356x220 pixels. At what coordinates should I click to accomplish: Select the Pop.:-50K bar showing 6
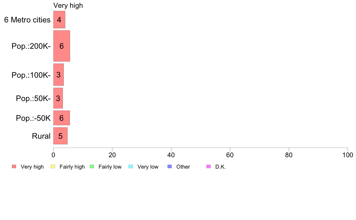click(61, 118)
